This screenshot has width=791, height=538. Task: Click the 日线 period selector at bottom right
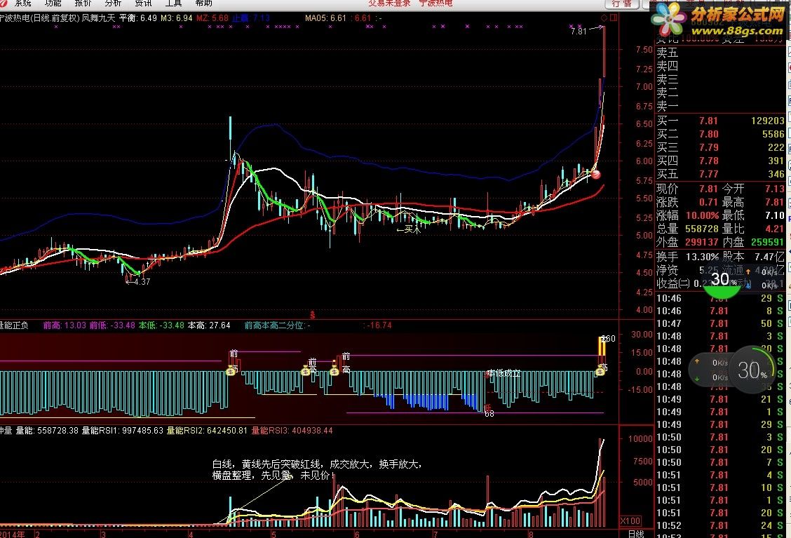[635, 534]
